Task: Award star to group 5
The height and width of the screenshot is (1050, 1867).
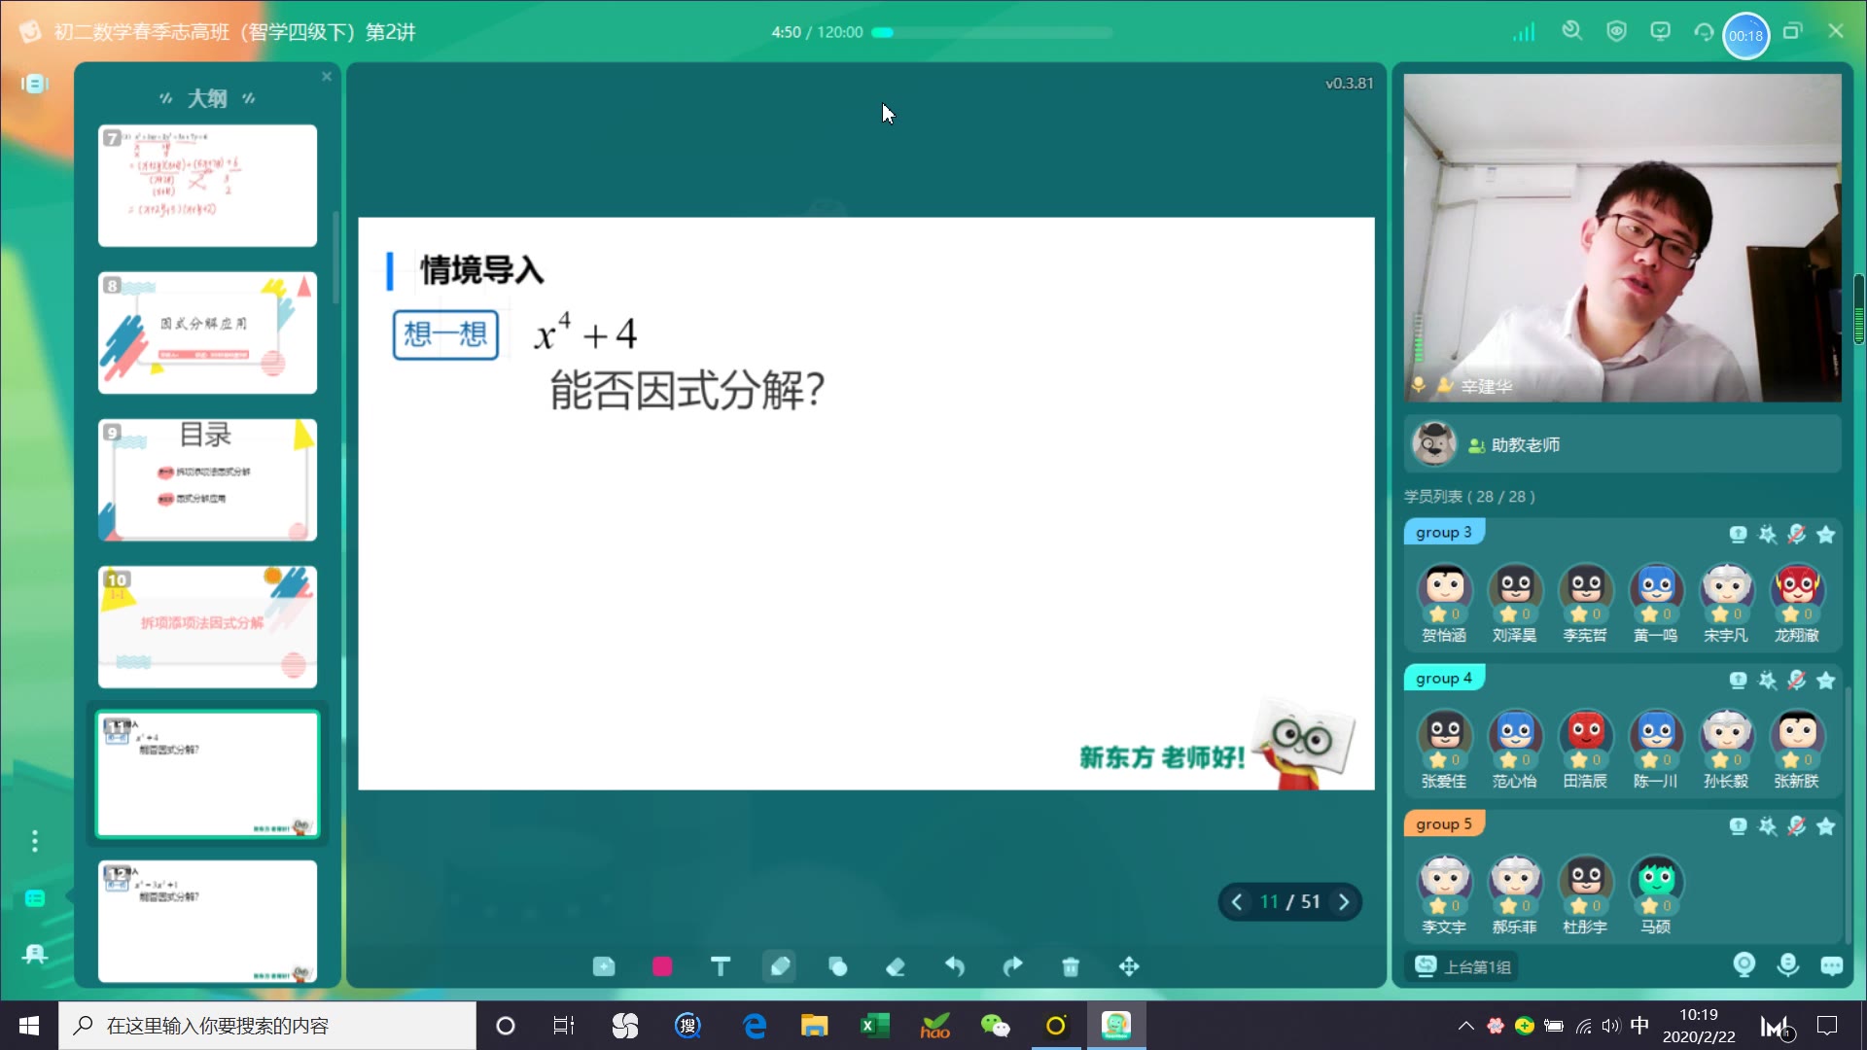Action: tap(1826, 825)
